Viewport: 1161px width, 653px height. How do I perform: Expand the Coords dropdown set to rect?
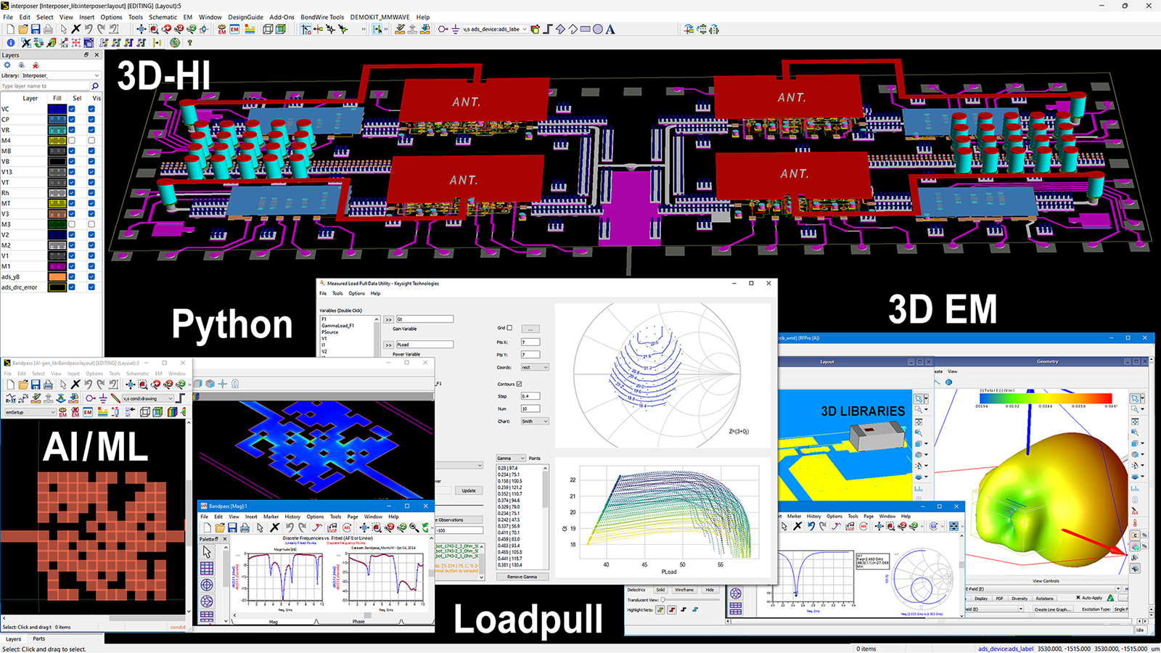click(x=535, y=368)
